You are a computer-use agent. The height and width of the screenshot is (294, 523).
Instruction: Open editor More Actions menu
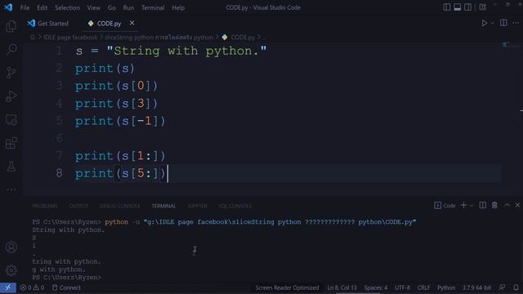(x=516, y=23)
